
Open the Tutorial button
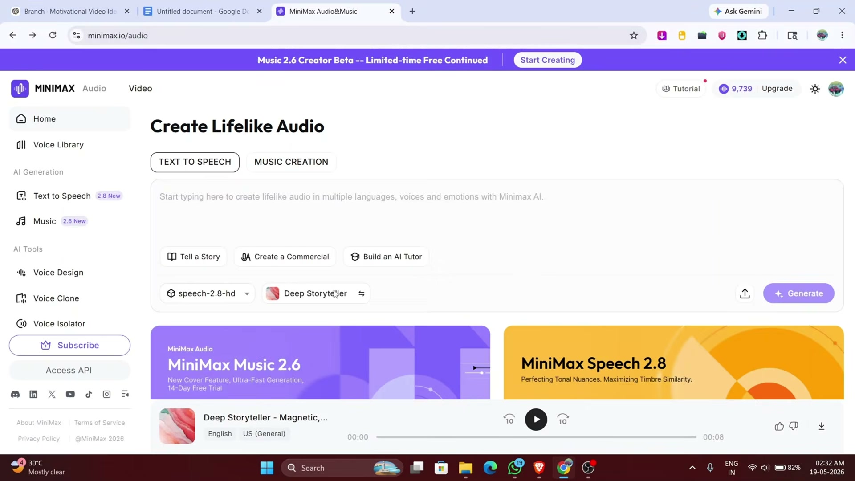point(681,89)
